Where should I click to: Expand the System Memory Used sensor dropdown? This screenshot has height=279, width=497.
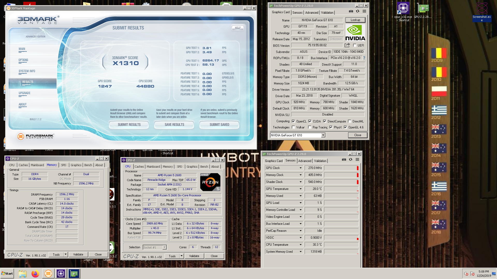tap(301, 252)
